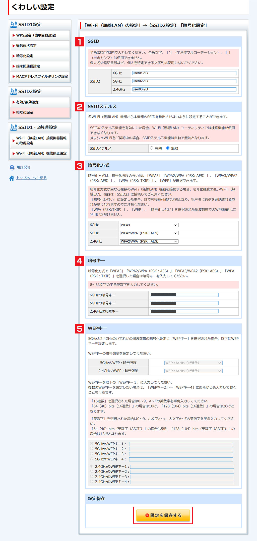Click the question mark icon beside 用語説明
Screen dimensions: 257x541
pos(12,167)
